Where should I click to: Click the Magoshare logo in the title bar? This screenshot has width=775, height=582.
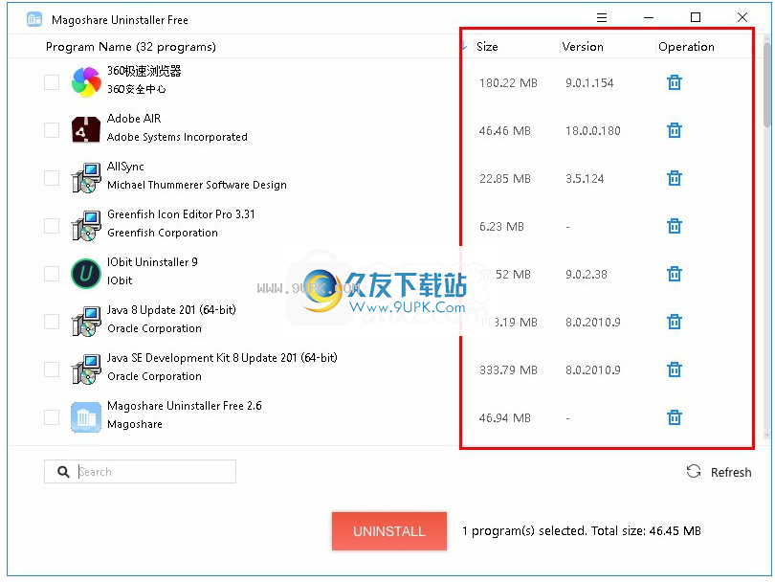pyautogui.click(x=34, y=19)
